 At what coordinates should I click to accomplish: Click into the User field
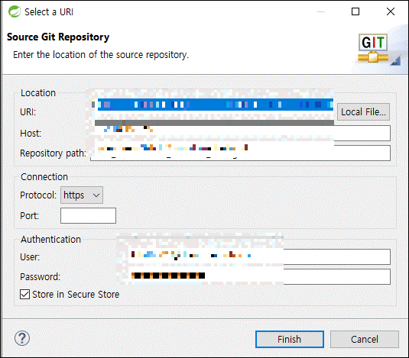(253, 256)
